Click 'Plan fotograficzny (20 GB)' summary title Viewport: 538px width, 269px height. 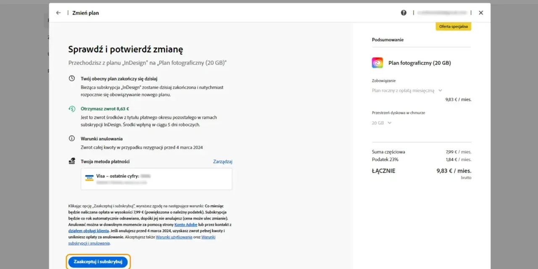[x=419, y=63]
